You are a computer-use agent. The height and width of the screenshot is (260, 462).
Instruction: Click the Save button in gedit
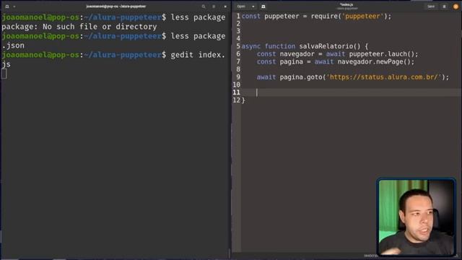coord(431,6)
